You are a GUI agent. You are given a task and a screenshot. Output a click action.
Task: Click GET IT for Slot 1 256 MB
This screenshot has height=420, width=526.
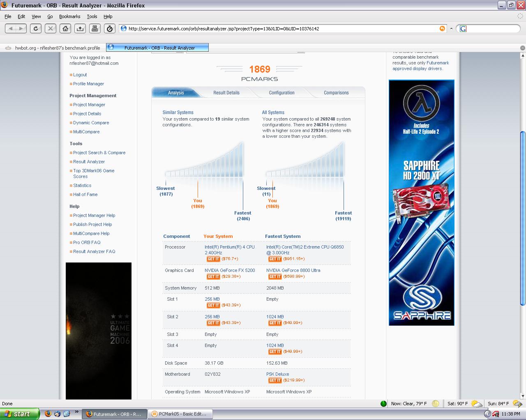tap(213, 306)
